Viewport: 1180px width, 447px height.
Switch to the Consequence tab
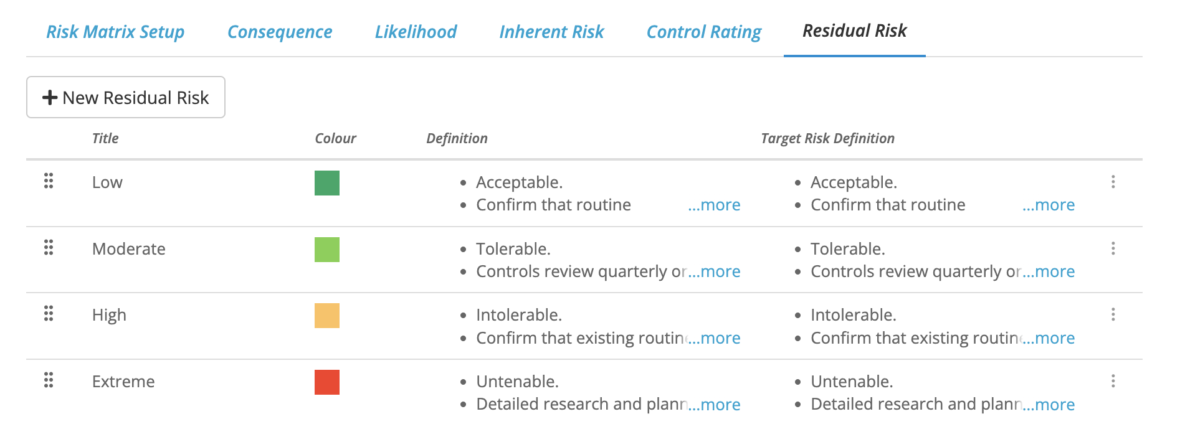(280, 32)
